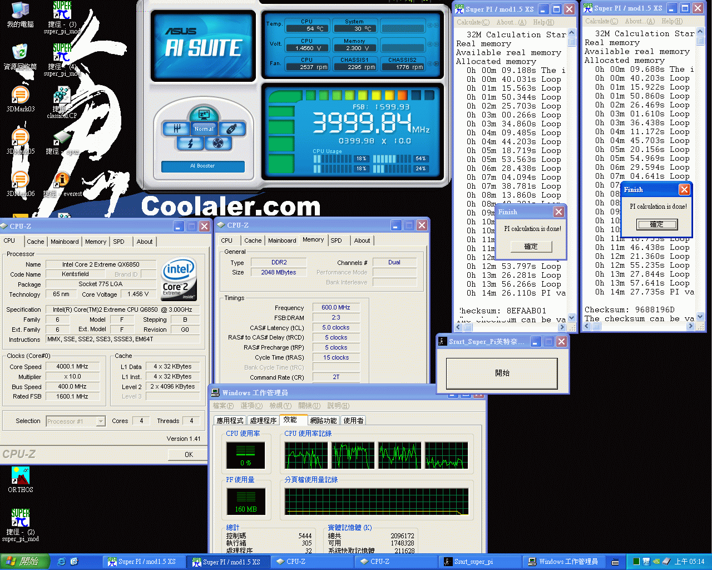Click AI Suite sleep monitor icon
712x570 pixels.
point(204,114)
